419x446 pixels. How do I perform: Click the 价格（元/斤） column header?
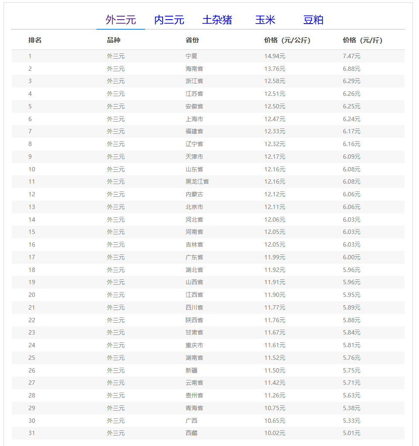[362, 40]
